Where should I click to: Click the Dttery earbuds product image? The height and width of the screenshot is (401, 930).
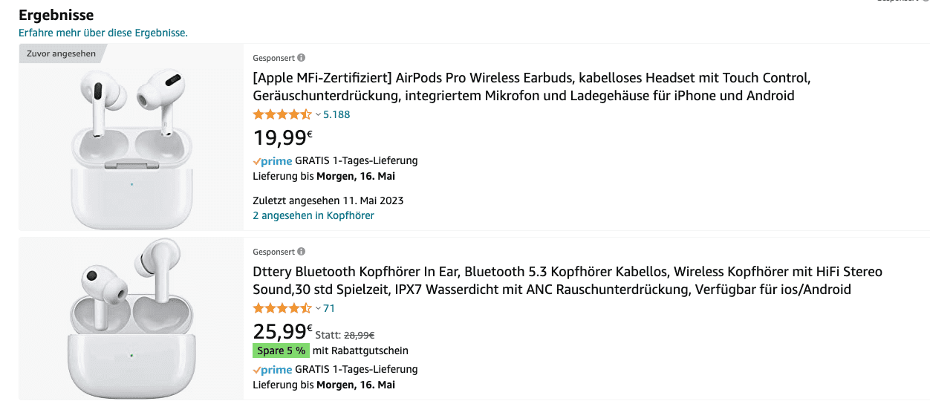click(x=131, y=319)
